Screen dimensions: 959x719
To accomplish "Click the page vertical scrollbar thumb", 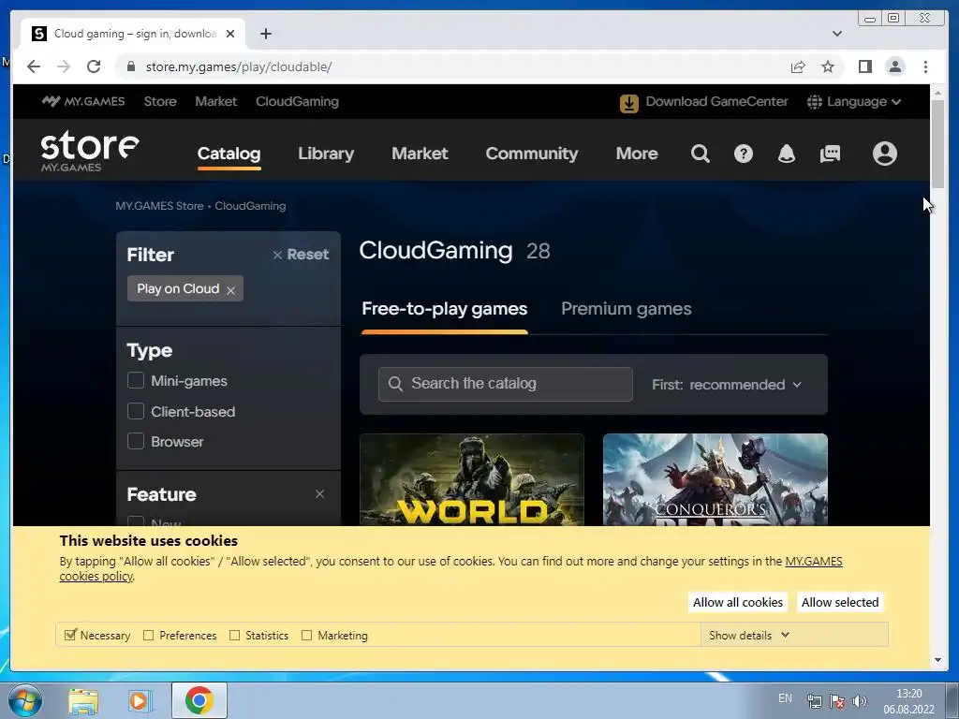I will pos(937,143).
